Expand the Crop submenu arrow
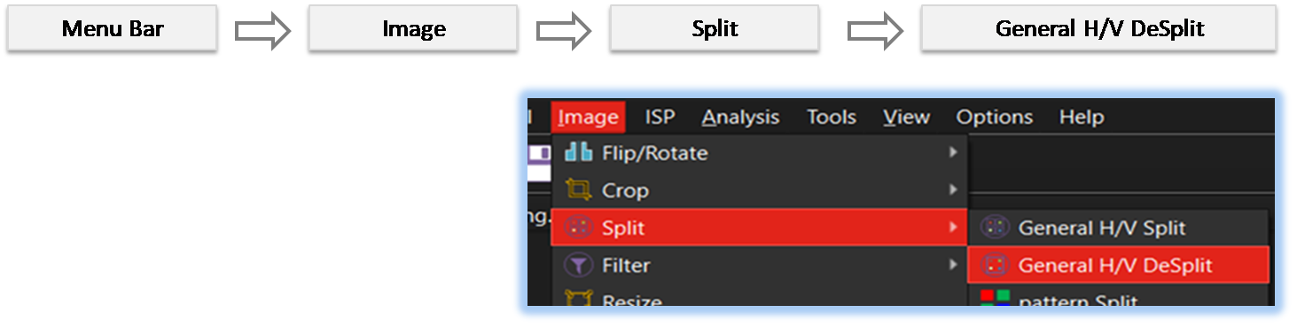The height and width of the screenshot is (328, 1297). [953, 190]
